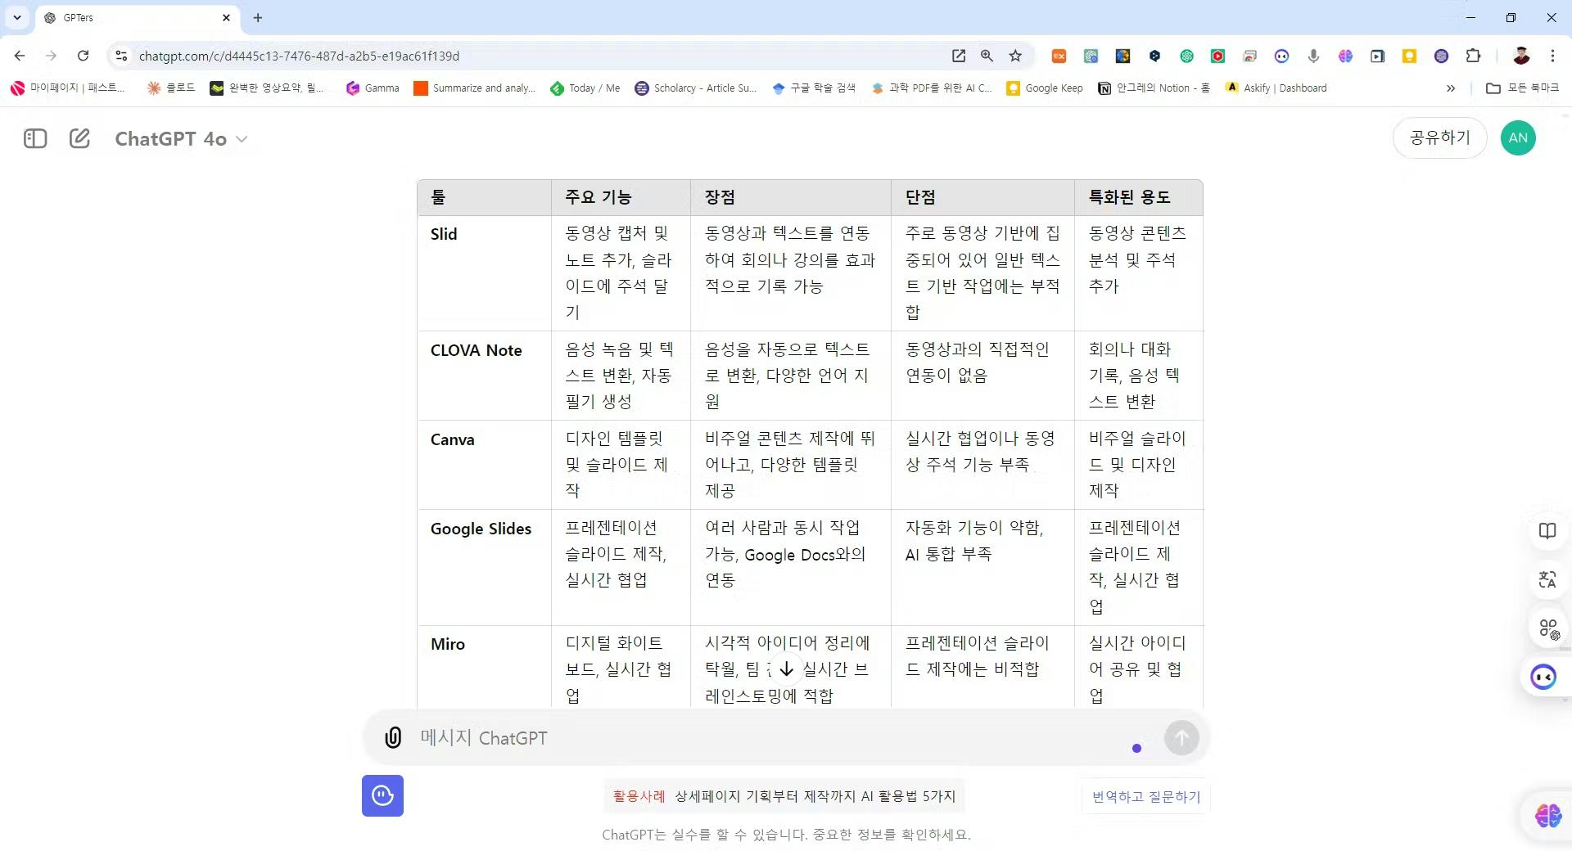Click the address bar URL

[299, 56]
